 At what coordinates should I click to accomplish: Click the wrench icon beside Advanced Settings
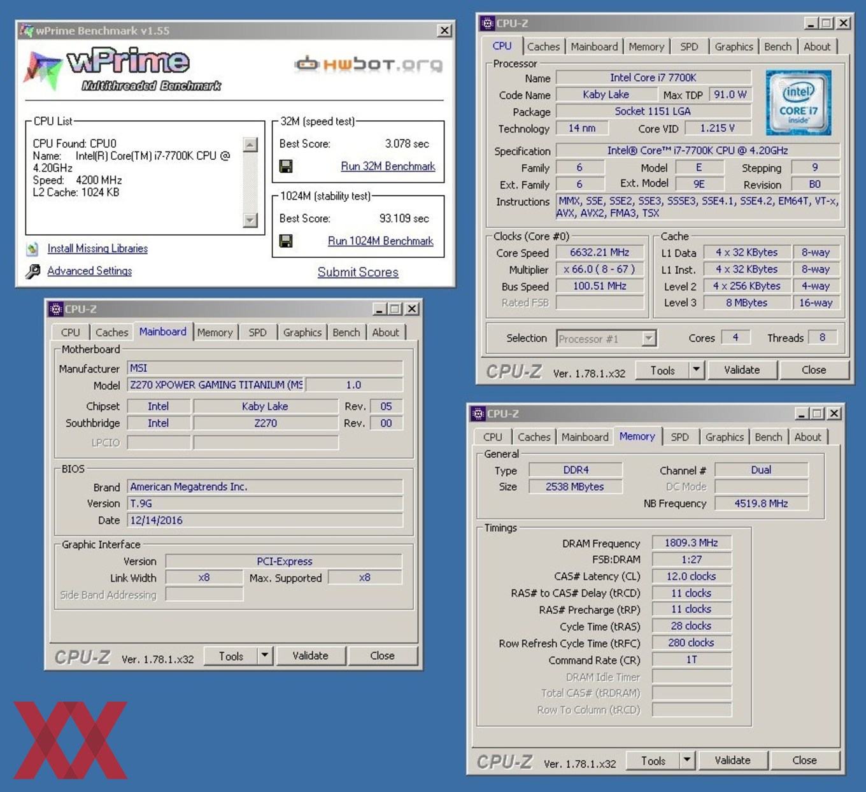click(x=33, y=272)
